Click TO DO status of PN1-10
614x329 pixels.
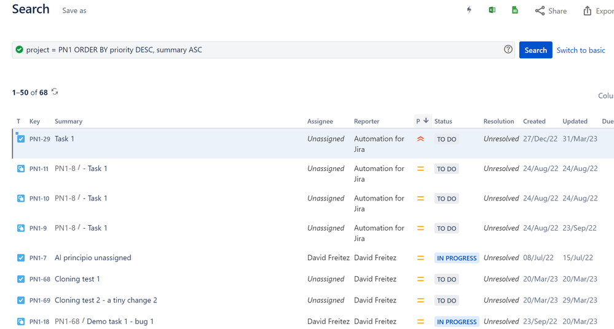[x=446, y=199]
